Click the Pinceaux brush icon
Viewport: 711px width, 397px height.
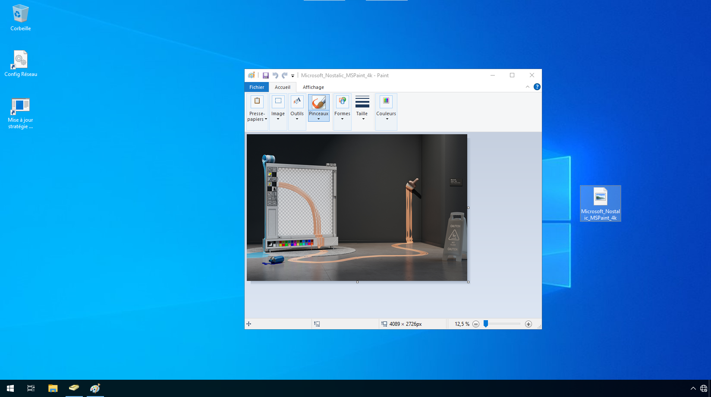[x=318, y=103]
